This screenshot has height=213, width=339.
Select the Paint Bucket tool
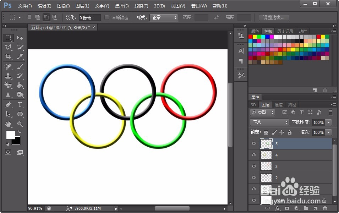pos(20,85)
